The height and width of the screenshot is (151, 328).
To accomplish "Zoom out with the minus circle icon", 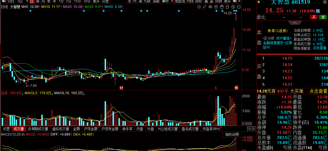I will tap(239, 7).
